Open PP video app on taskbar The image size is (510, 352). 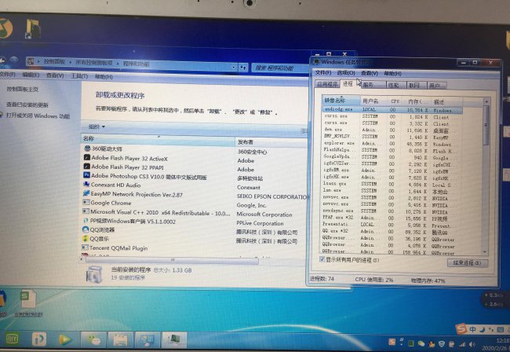click(39, 339)
